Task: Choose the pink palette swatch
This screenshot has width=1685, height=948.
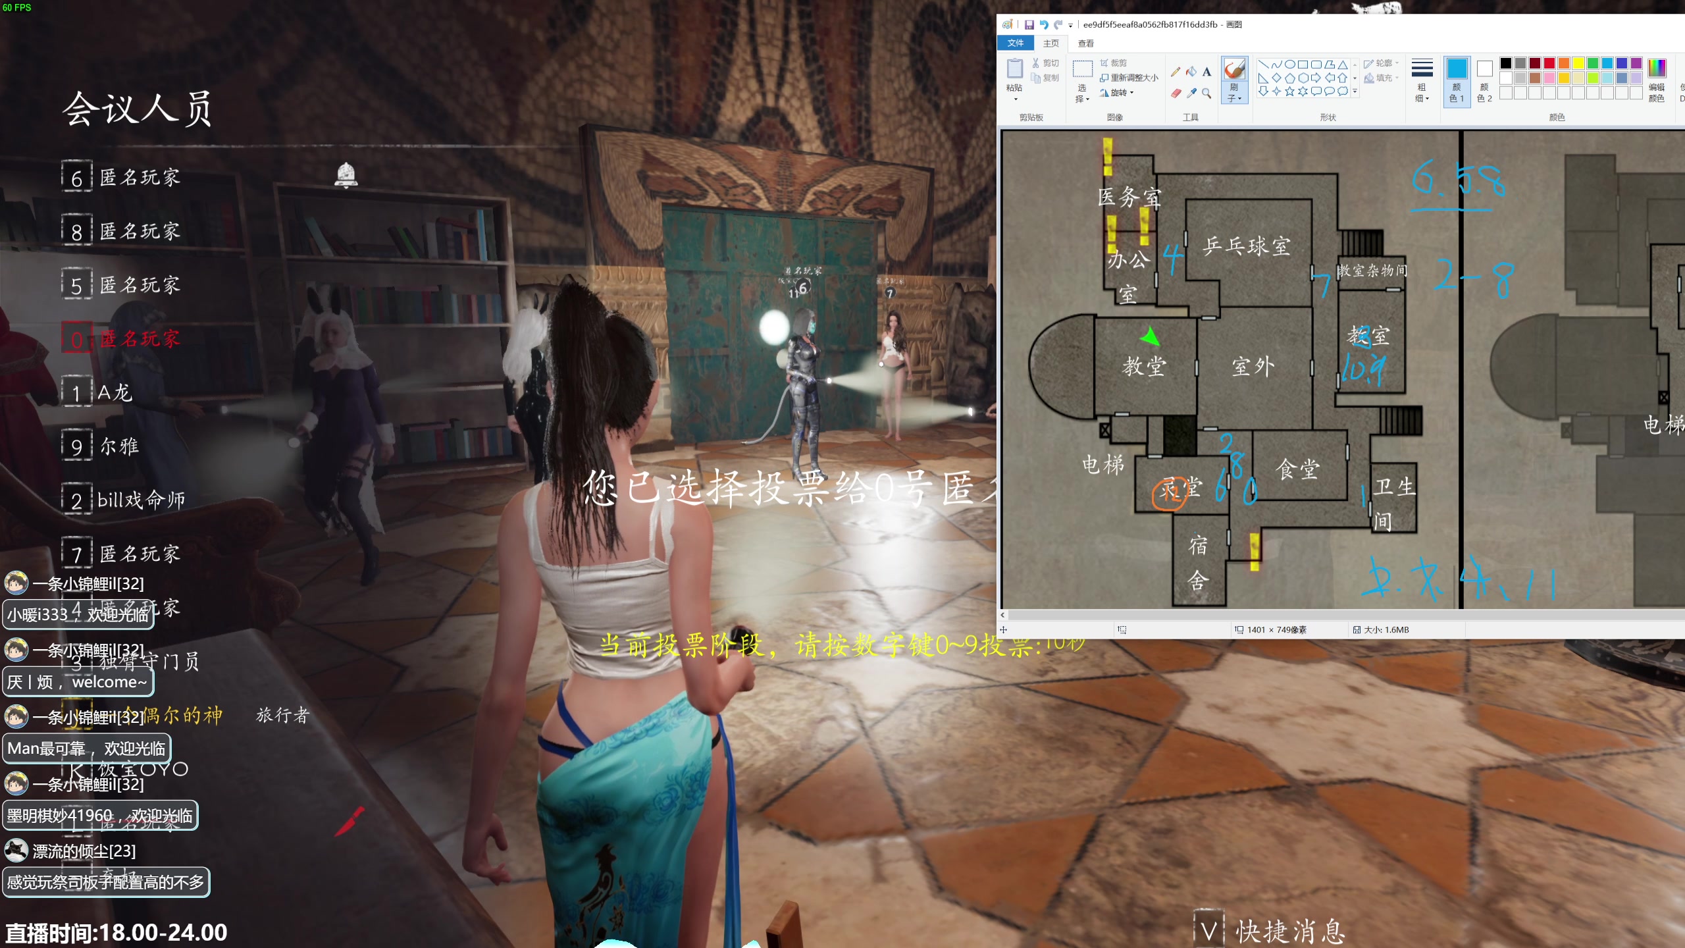Action: click(x=1549, y=78)
